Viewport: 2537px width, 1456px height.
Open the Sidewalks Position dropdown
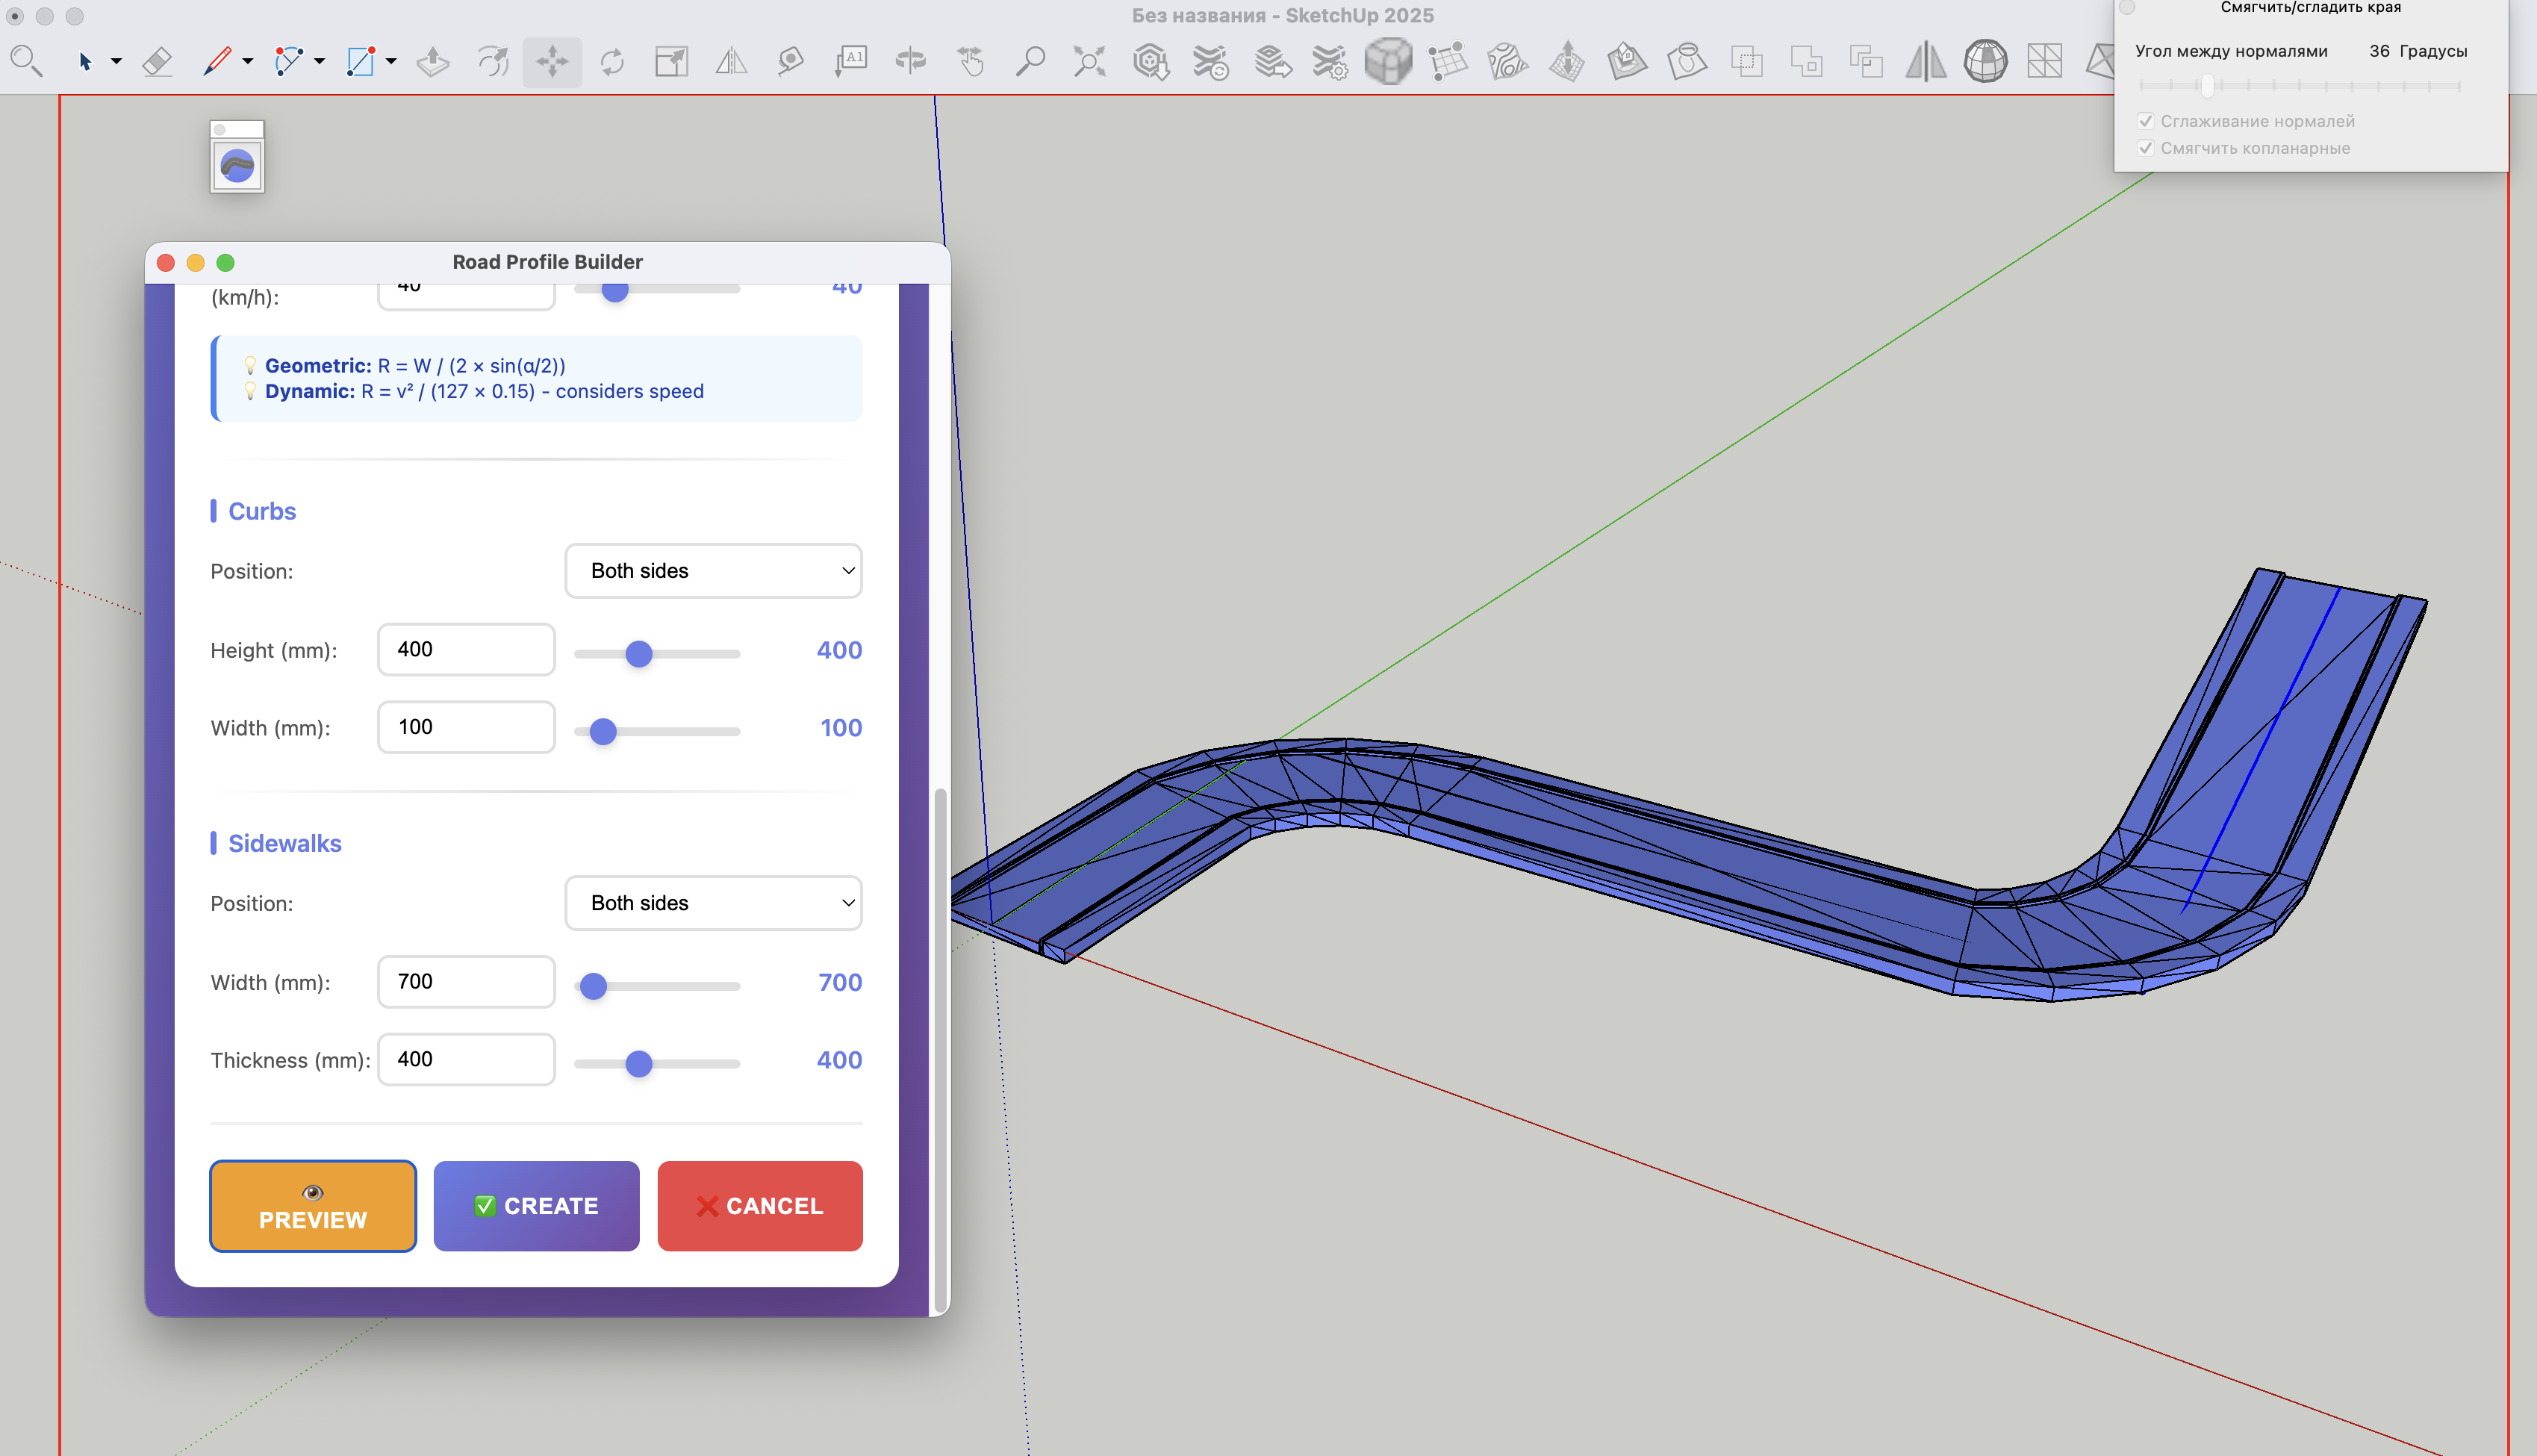point(713,903)
